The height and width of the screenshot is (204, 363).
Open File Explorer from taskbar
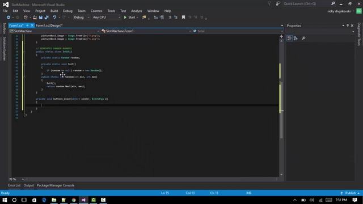pyautogui.click(x=54, y=200)
